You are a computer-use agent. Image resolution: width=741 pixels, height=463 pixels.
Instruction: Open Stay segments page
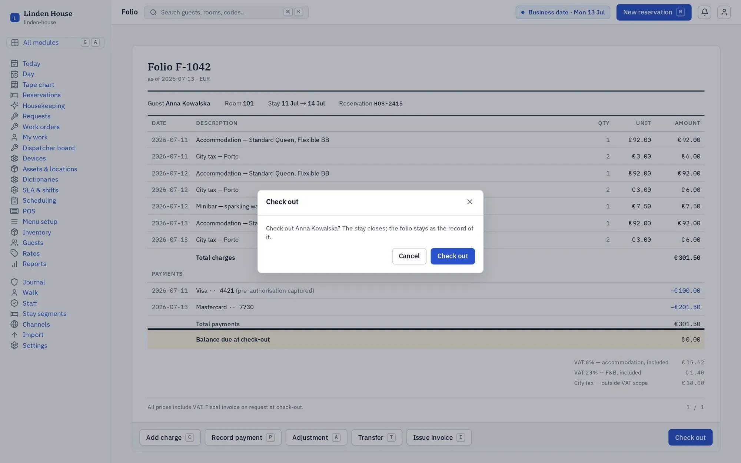pos(44,314)
